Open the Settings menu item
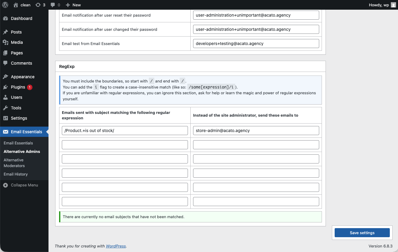The height and width of the screenshot is (252, 398). 19,118
